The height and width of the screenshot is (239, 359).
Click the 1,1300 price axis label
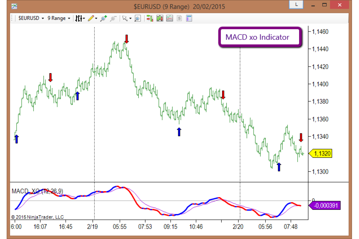point(320,172)
